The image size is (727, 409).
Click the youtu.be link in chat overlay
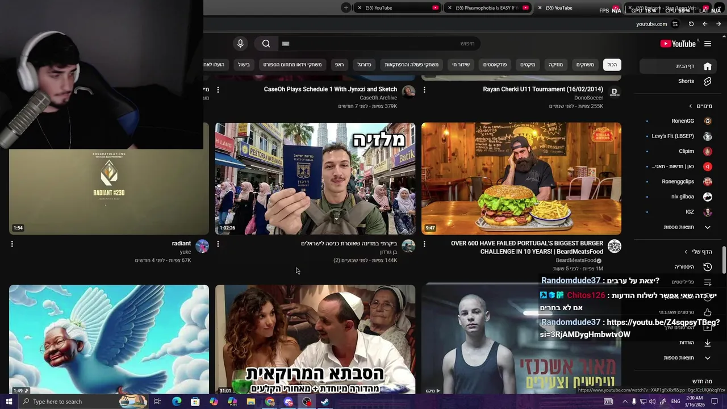[x=629, y=328]
